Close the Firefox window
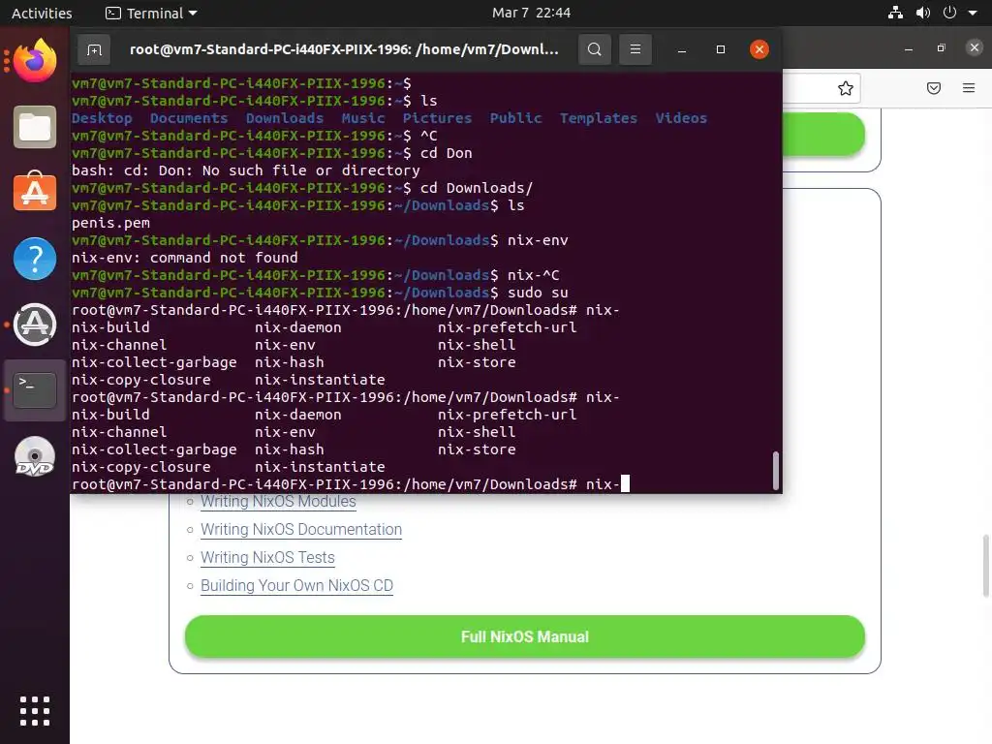 tap(975, 47)
